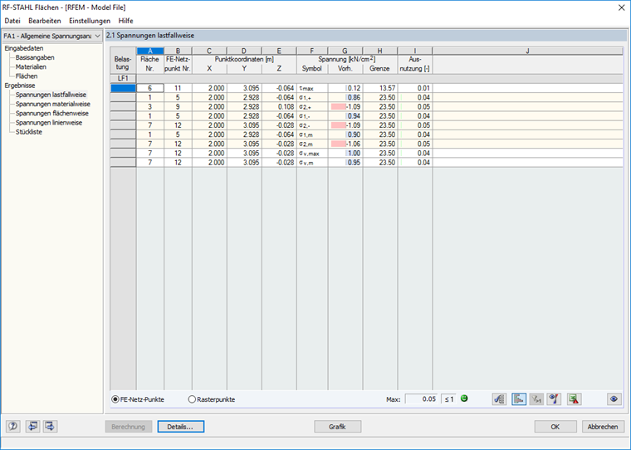
Task: Click the eye view-mode icon
Action: (614, 399)
